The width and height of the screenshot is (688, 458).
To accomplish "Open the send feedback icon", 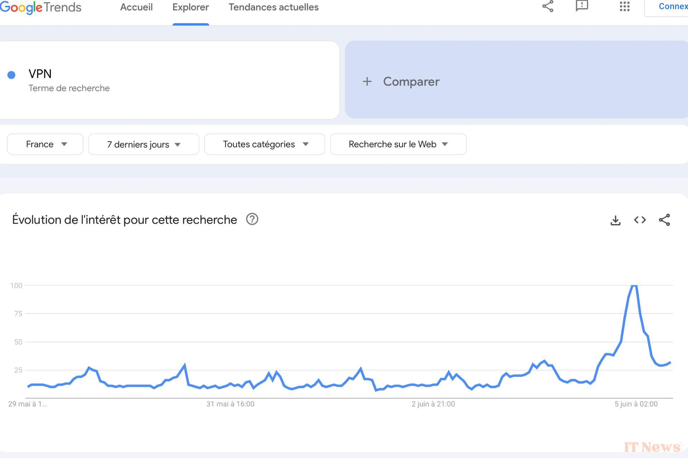I will pos(582,6).
